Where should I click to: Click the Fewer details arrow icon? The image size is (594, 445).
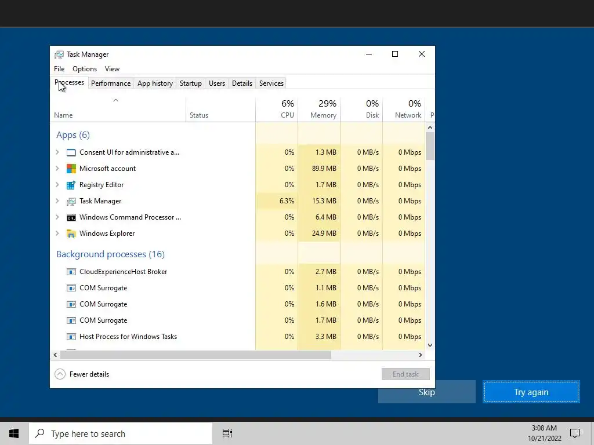[60, 374]
